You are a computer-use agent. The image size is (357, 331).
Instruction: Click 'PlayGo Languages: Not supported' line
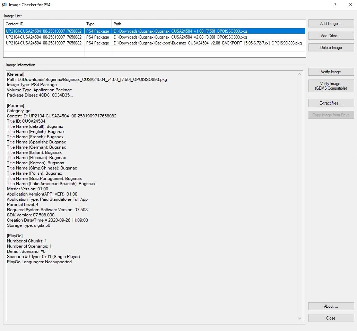point(40,262)
